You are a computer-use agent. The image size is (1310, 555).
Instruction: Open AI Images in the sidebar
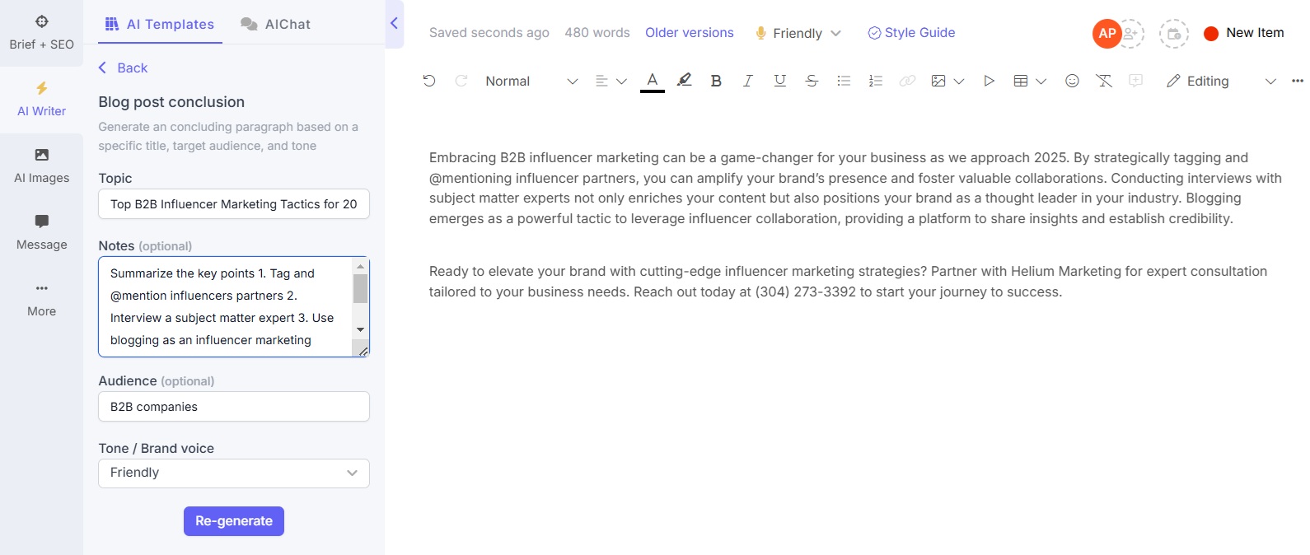click(41, 166)
